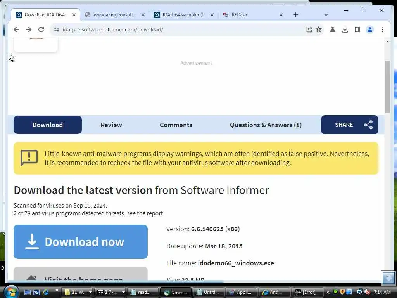Select the Download page section
This screenshot has width=397, height=298.
[48, 125]
